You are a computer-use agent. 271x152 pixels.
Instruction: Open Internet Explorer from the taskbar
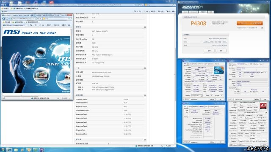pos(9,150)
